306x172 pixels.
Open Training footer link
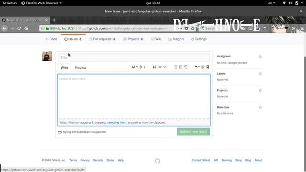pos(227,161)
